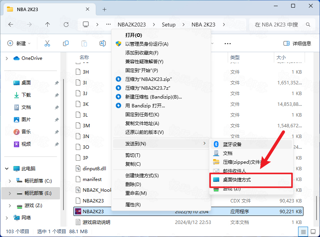Expand the Z: drive node
This screenshot has height=237, width=320.
[x=10, y=206]
